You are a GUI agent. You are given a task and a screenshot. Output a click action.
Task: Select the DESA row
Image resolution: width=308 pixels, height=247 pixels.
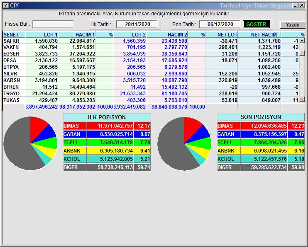[x=151, y=60]
